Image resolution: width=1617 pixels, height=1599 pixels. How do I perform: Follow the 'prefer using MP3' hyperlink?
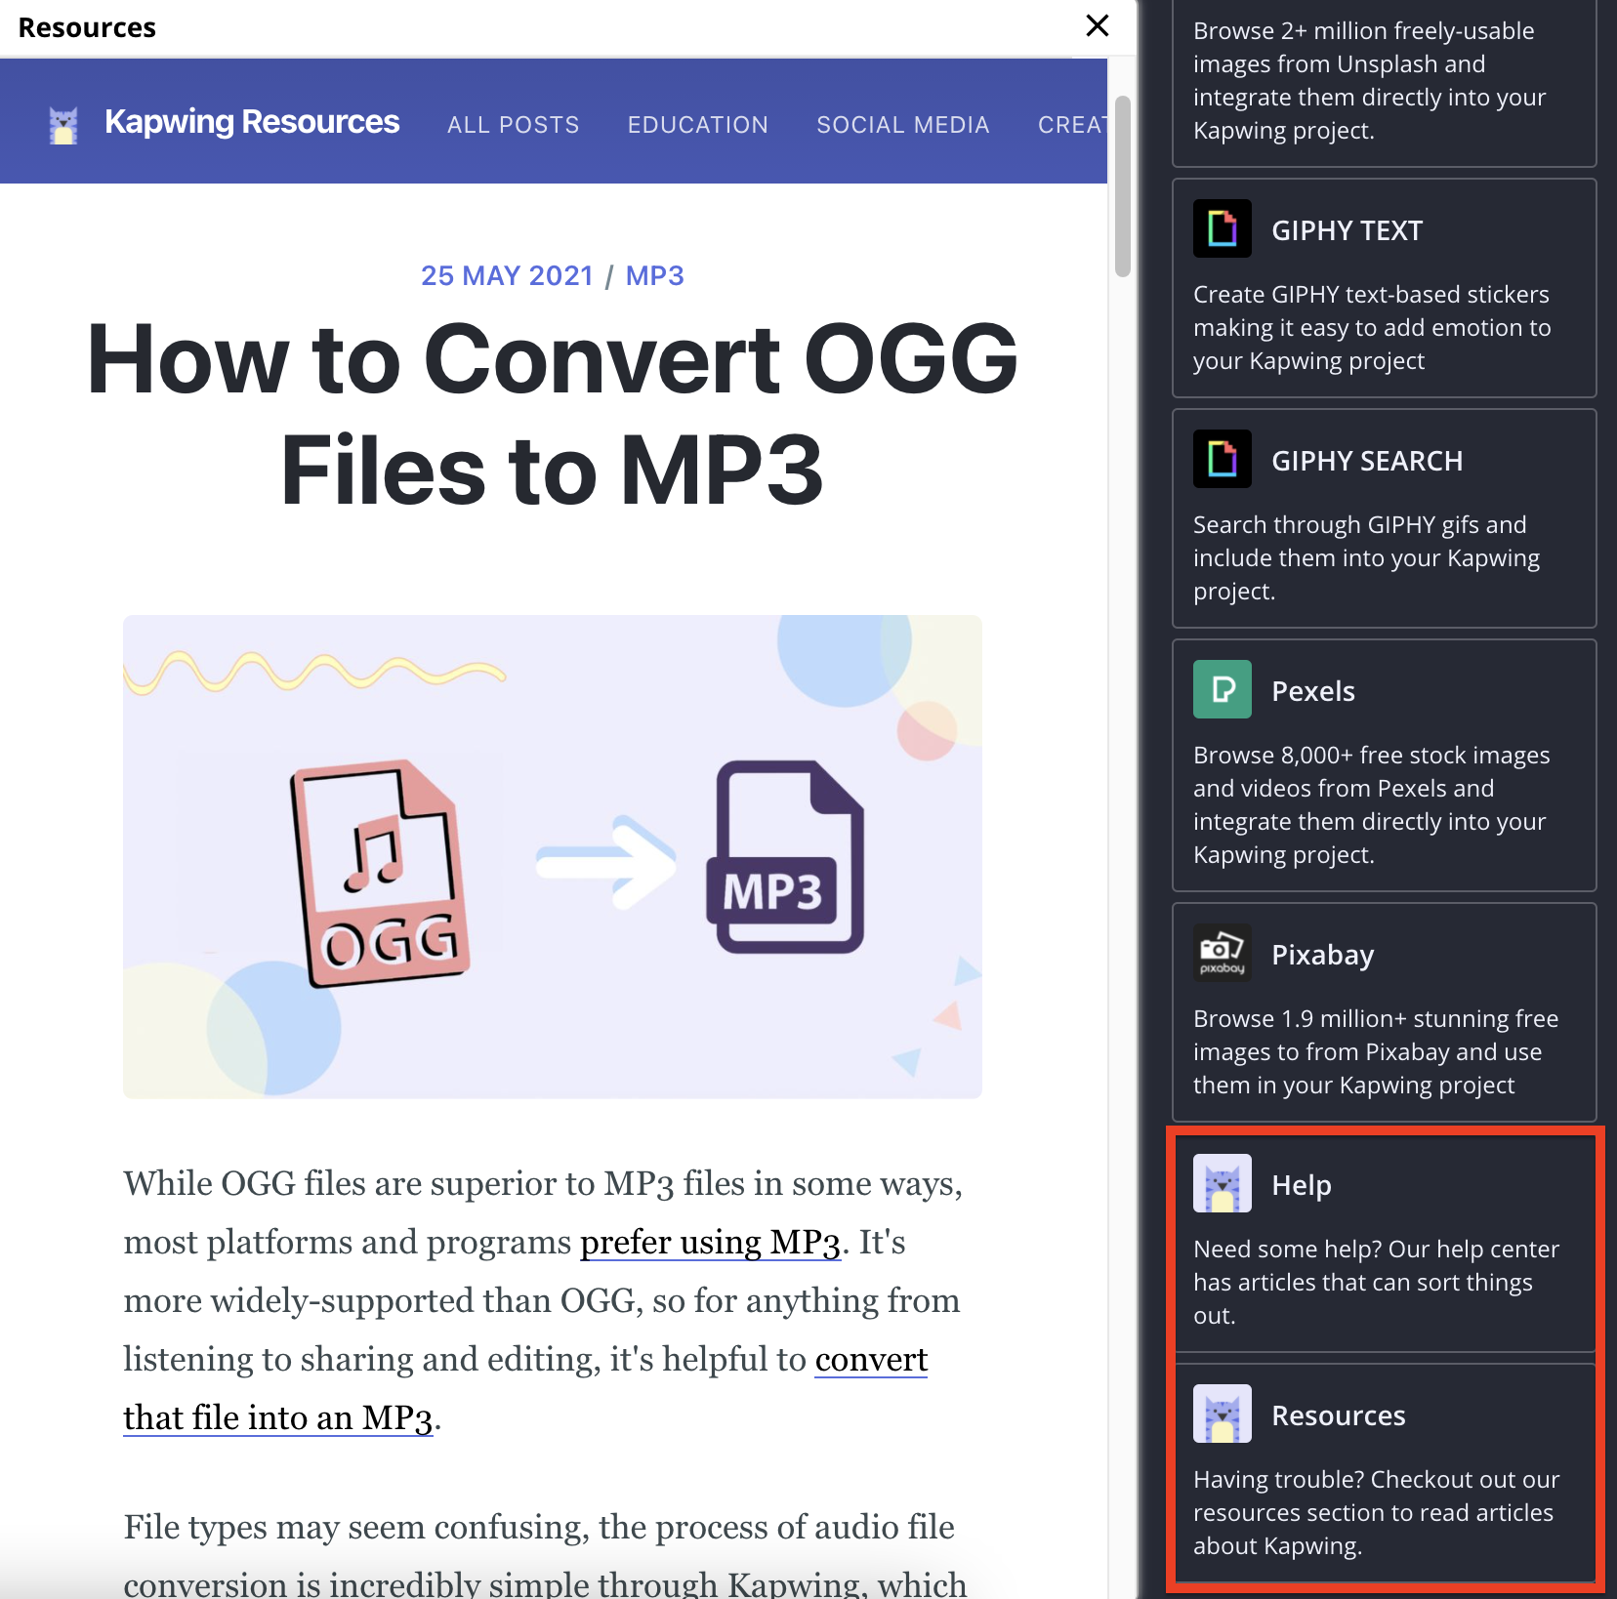pos(710,1242)
